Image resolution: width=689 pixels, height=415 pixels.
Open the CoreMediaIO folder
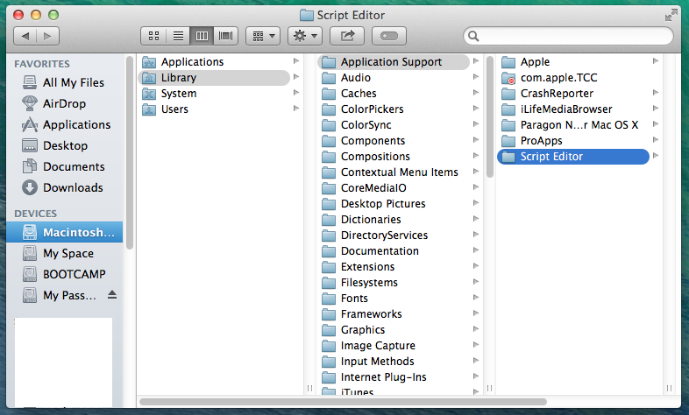click(394, 188)
